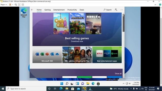
Task: Click the host volume speaker icon
Action: 142,89
